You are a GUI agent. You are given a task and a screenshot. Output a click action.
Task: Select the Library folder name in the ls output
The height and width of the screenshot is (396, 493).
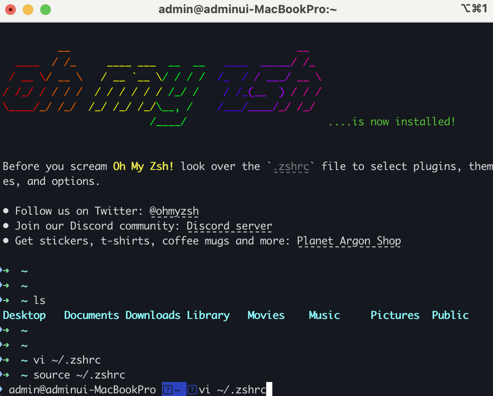pyautogui.click(x=208, y=316)
